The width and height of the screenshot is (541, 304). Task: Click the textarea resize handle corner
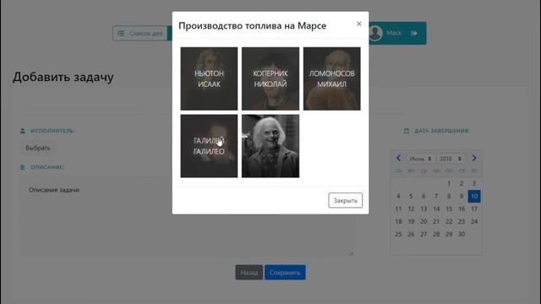[352, 253]
